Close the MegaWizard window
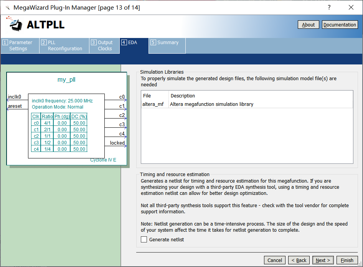Screen dimensions: 363x267 click(x=351, y=8)
